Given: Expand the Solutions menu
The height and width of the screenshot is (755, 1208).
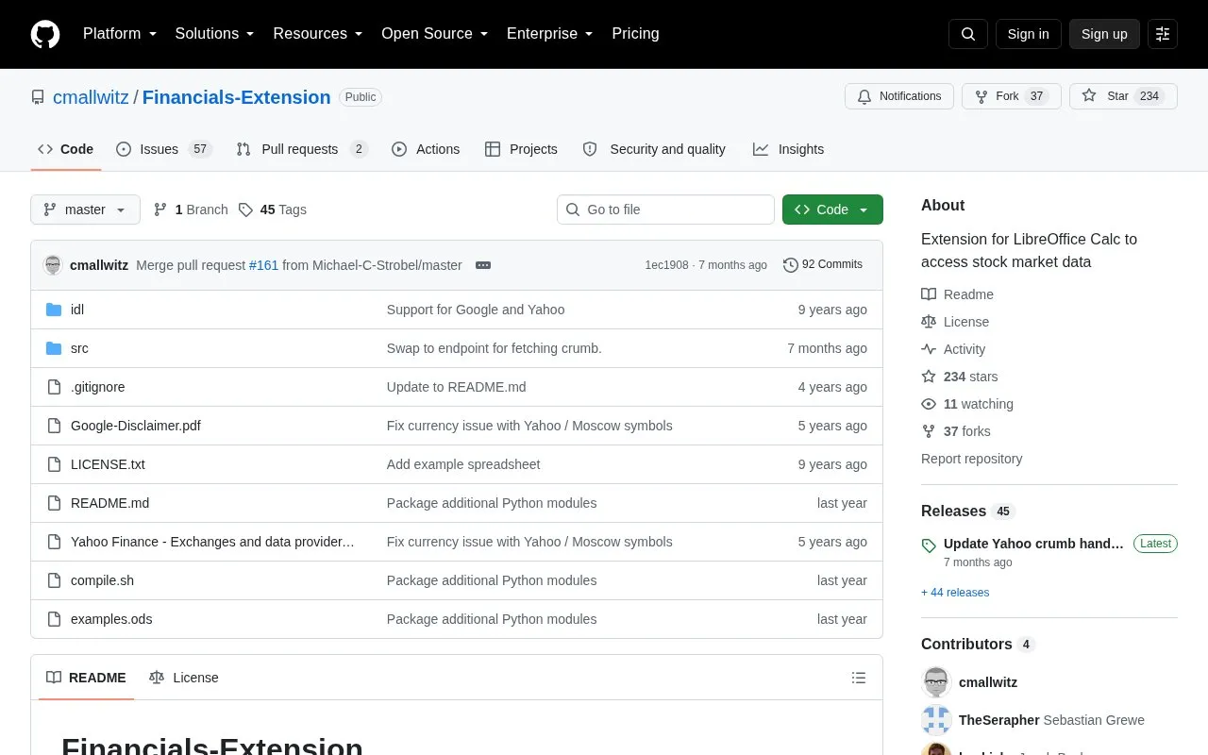Looking at the screenshot, I should click(215, 34).
